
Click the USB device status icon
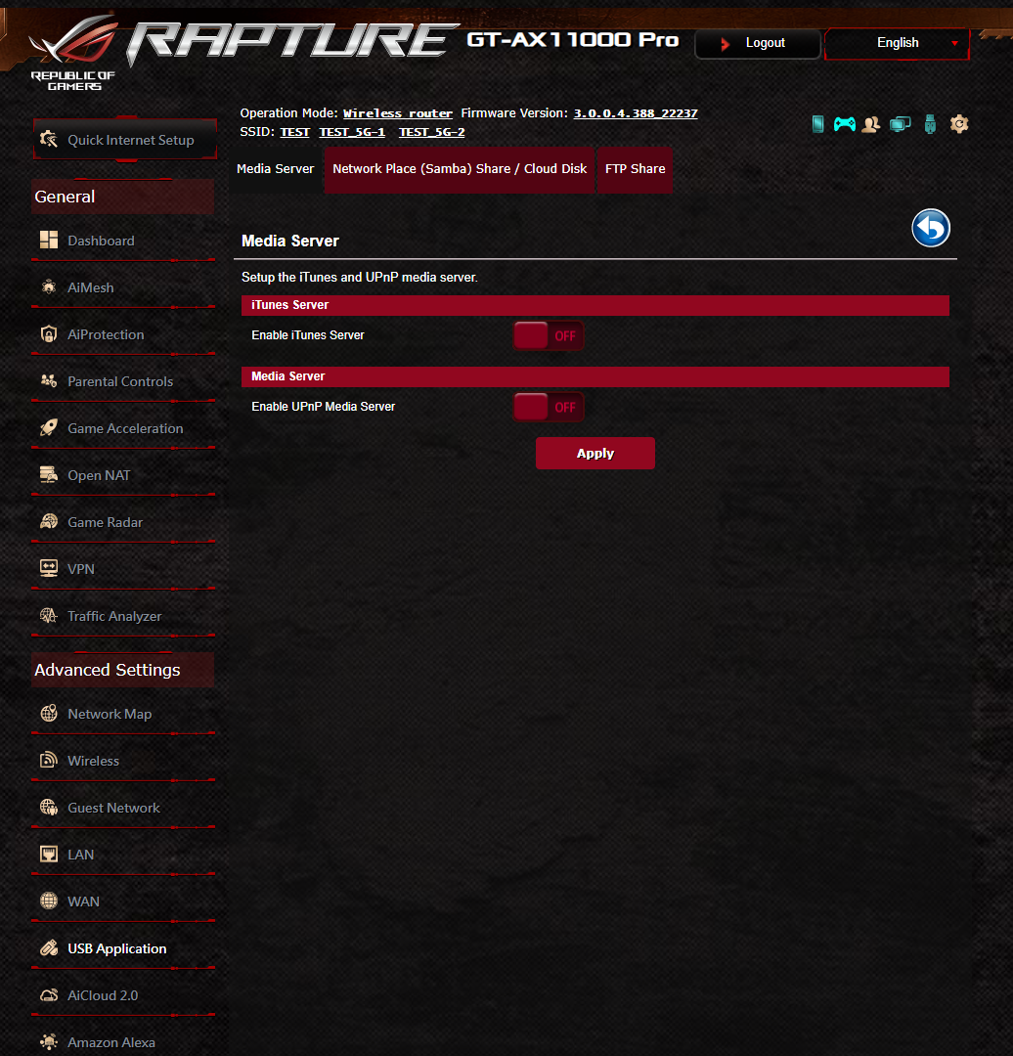pyautogui.click(x=930, y=124)
